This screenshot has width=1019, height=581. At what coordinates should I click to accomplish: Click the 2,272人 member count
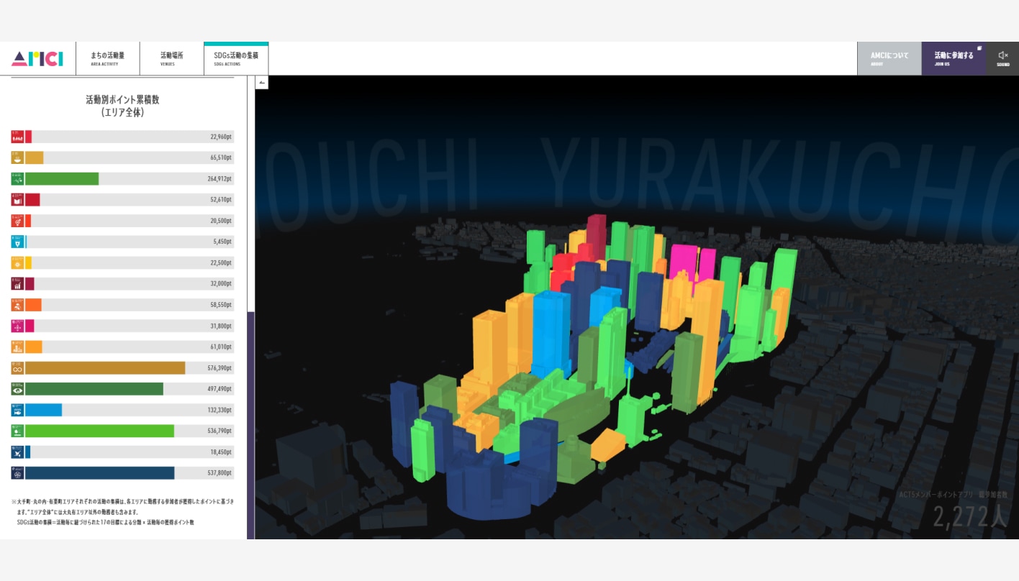(x=971, y=517)
